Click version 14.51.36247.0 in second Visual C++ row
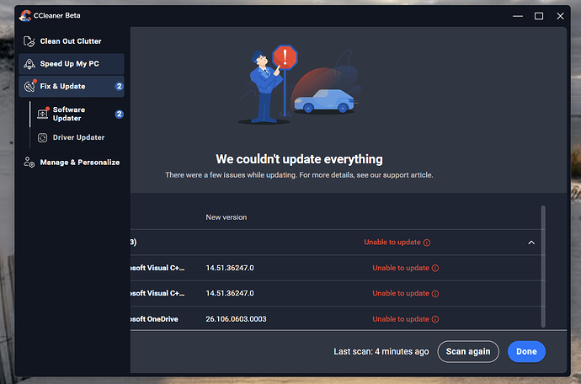The width and height of the screenshot is (581, 384). pos(230,293)
